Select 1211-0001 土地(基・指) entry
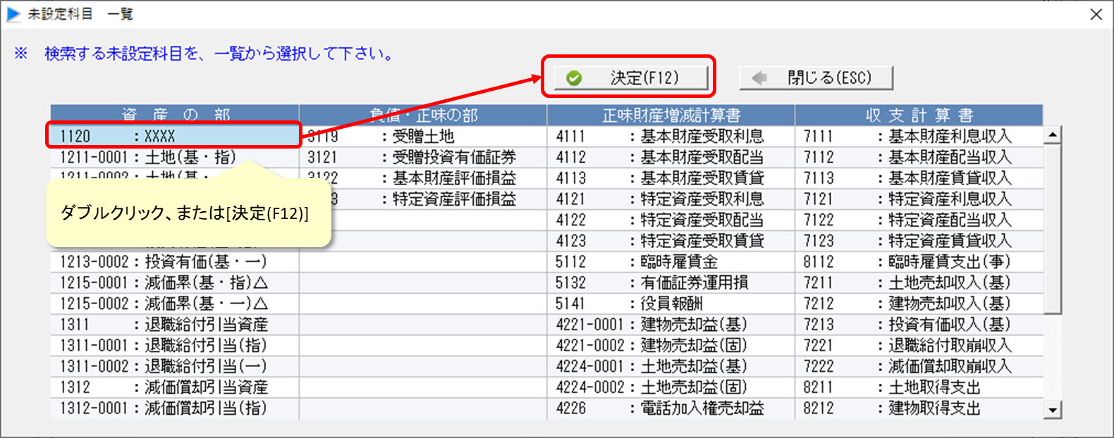 click(174, 157)
